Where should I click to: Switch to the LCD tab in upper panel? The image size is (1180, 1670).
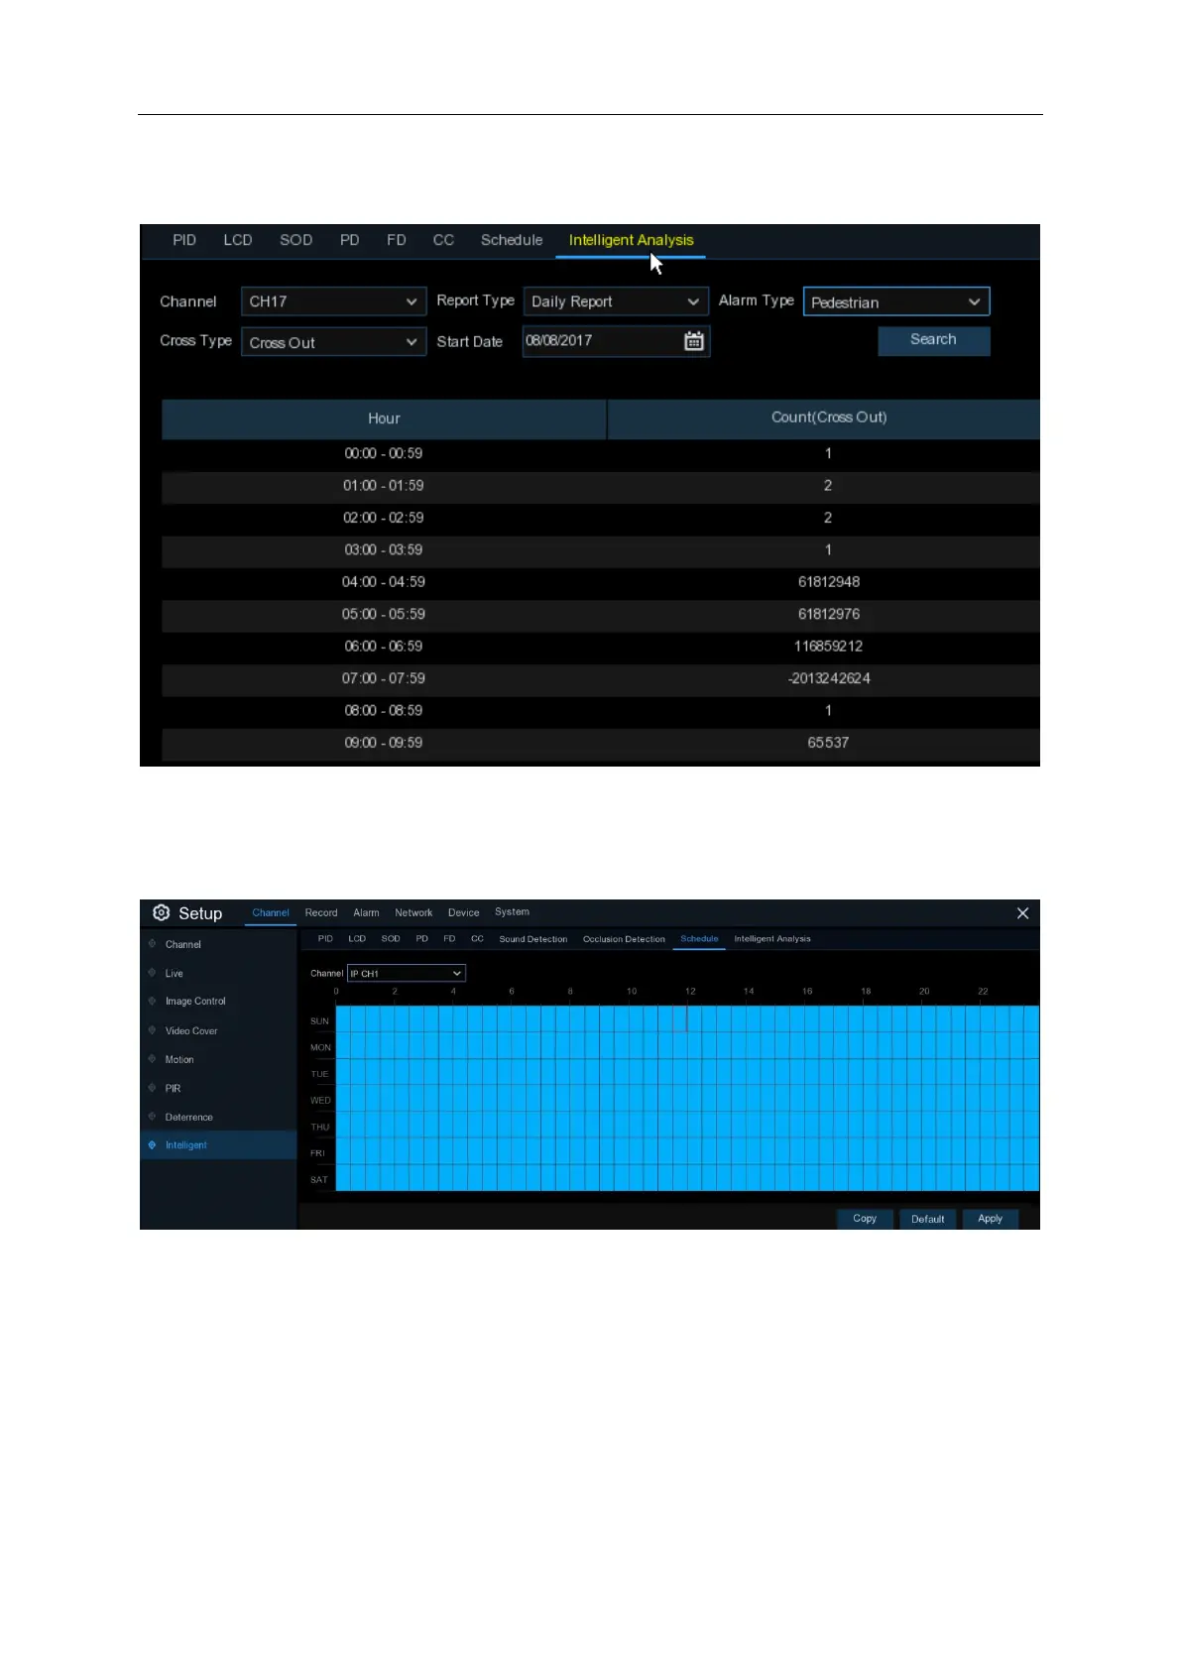click(x=238, y=240)
